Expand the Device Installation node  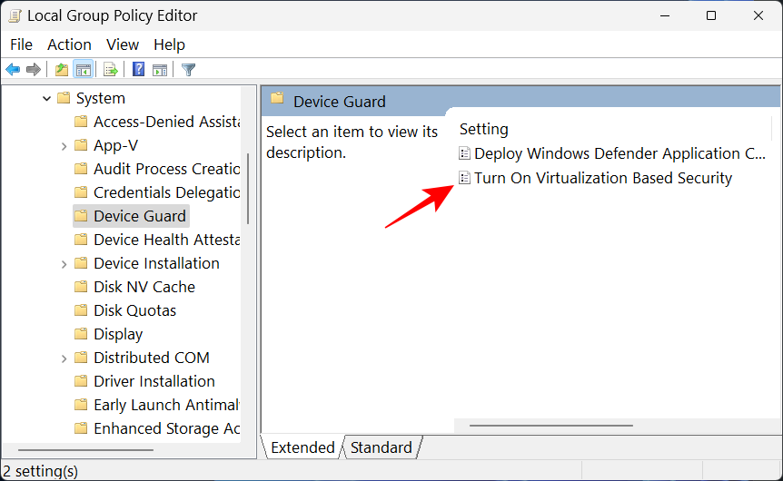[64, 263]
